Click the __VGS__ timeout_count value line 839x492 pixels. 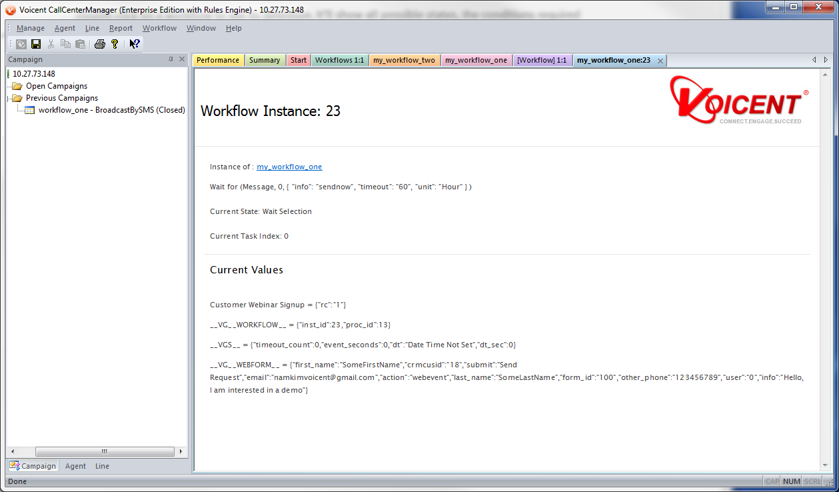click(363, 345)
